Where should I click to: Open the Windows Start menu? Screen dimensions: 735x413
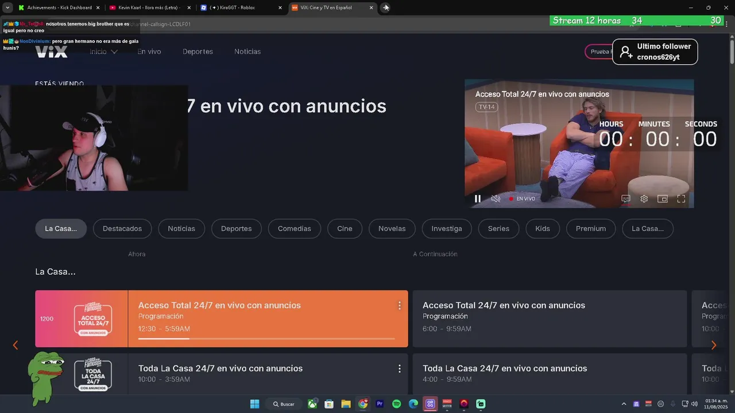coord(255,404)
